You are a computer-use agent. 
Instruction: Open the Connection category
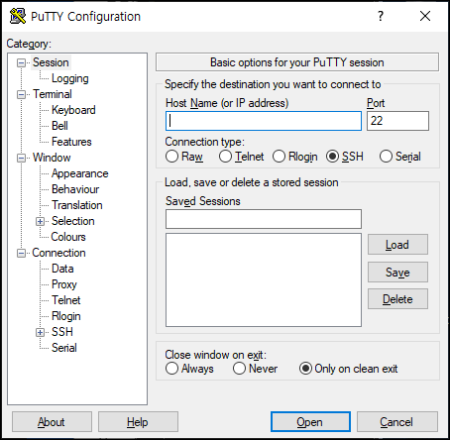pyautogui.click(x=58, y=253)
